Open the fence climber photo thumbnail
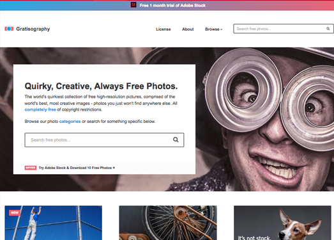Image resolution: width=334 pixels, height=240 pixels. click(x=53, y=223)
